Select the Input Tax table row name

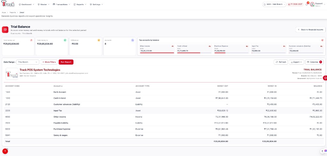pos(57,111)
